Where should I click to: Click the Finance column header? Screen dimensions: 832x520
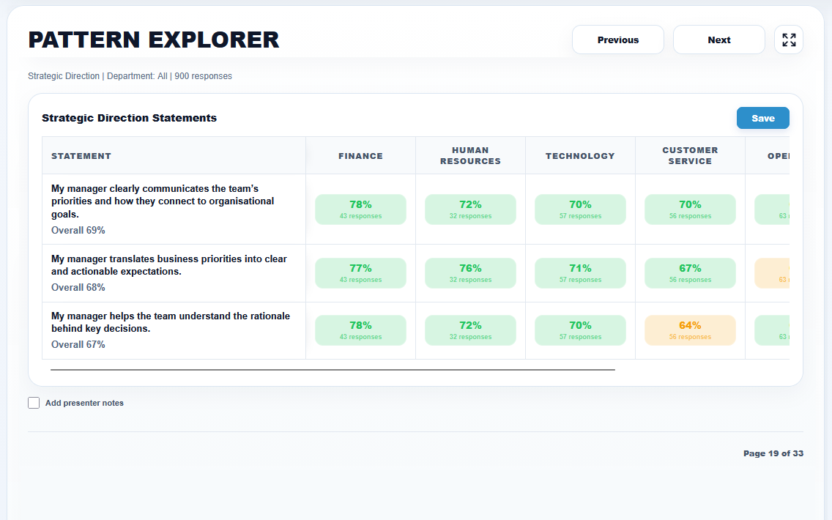pos(360,156)
